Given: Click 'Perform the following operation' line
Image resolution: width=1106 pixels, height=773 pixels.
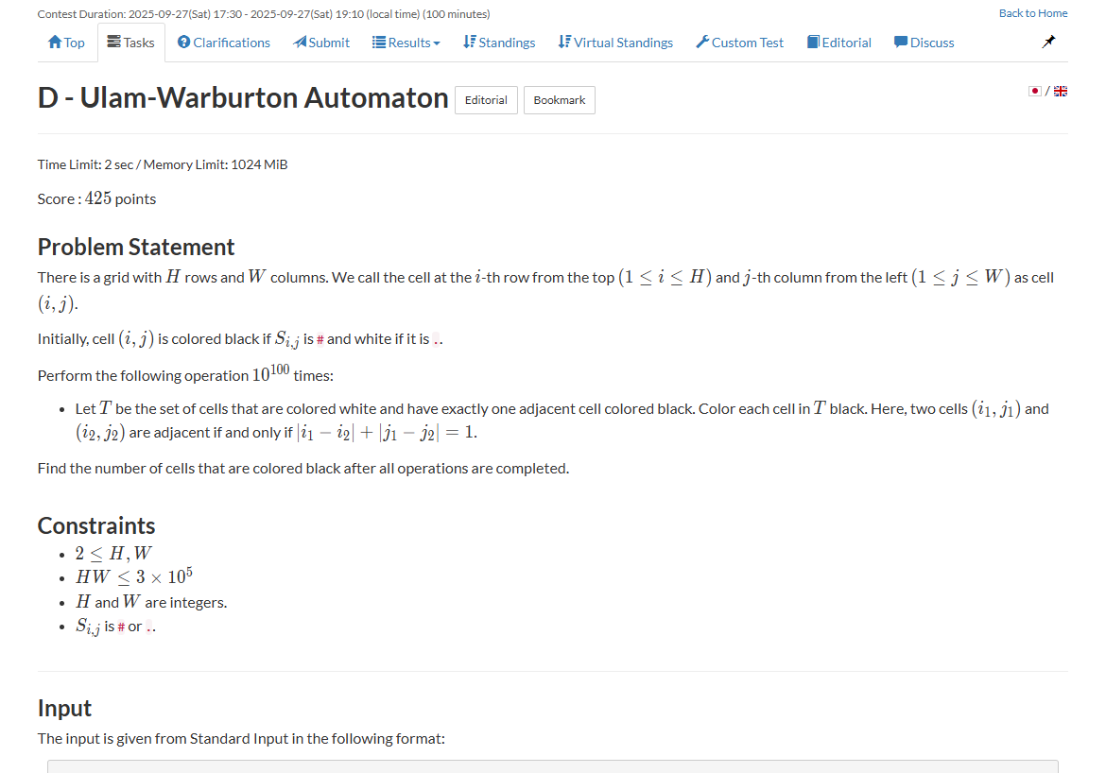Looking at the screenshot, I should (185, 372).
